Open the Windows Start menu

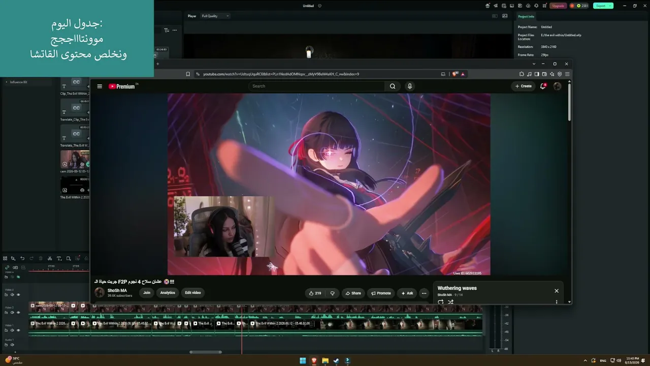tap(303, 361)
